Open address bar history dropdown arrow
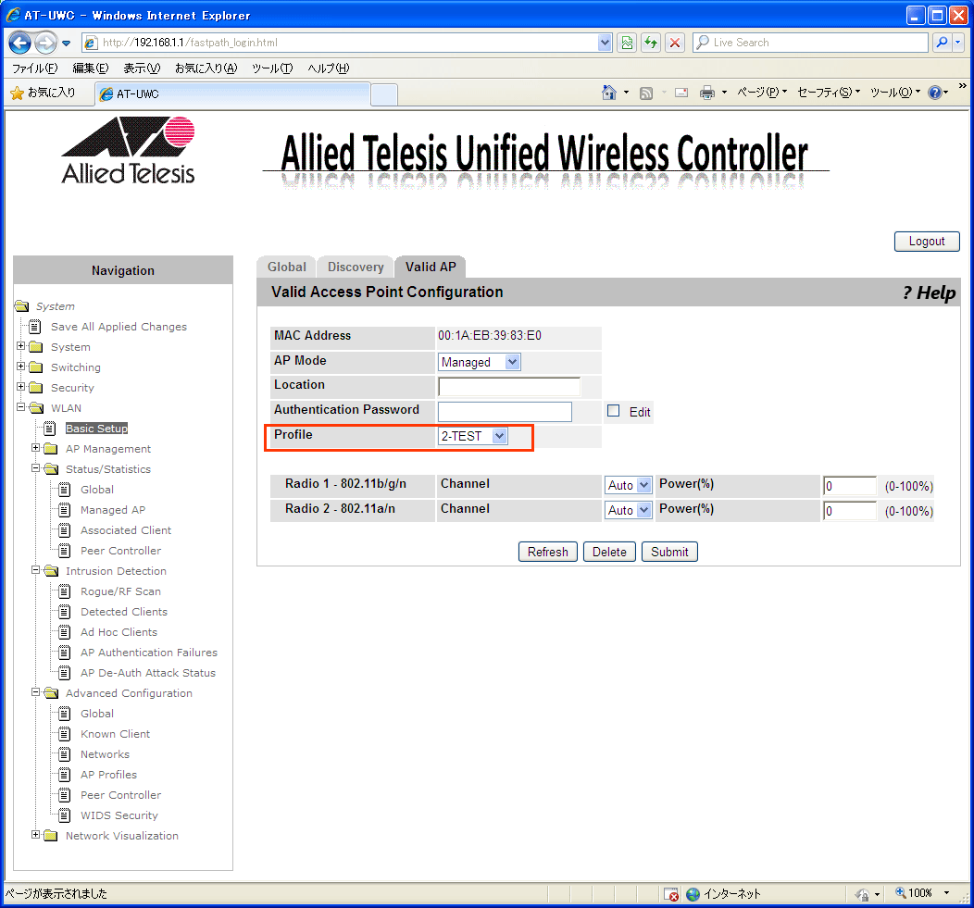 pyautogui.click(x=605, y=43)
